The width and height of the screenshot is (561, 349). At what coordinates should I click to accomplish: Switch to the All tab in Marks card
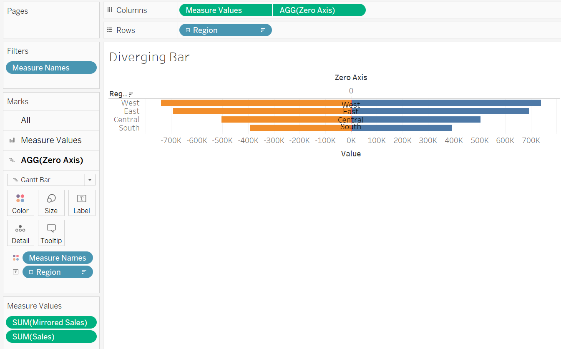click(25, 120)
